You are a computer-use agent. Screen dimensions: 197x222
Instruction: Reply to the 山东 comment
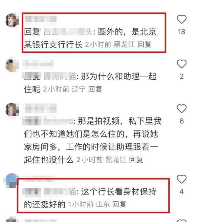tap(119, 204)
